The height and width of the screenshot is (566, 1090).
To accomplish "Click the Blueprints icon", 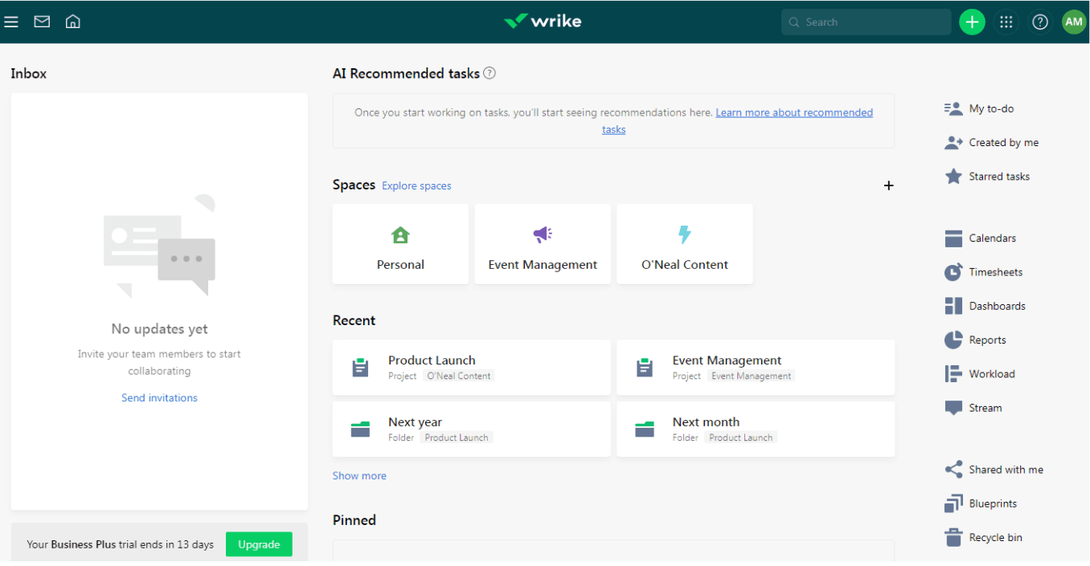I will (x=953, y=504).
